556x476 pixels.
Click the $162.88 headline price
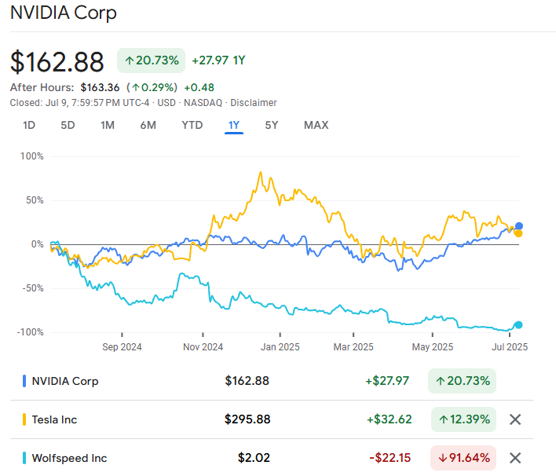point(57,62)
